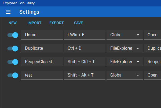Select the Shift + Ctrl + T field

click(x=85, y=62)
